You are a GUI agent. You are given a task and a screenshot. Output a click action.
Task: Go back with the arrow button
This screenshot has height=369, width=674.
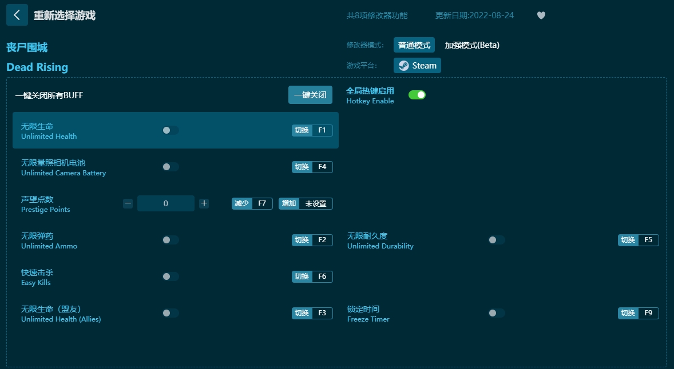17,15
